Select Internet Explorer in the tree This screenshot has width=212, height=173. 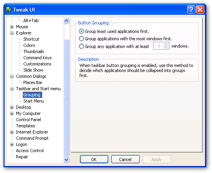pyautogui.click(x=32, y=132)
